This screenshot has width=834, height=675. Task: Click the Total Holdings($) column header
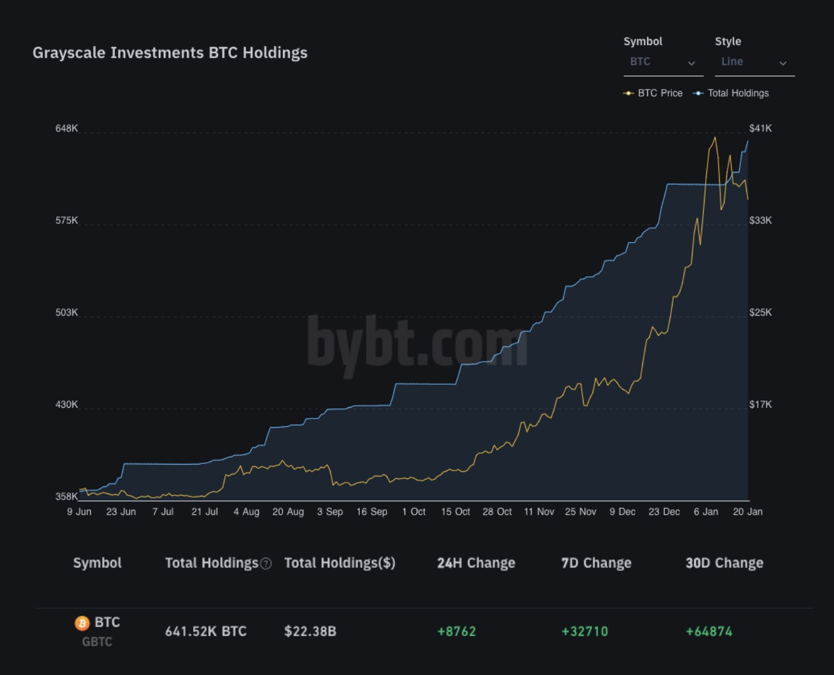click(x=340, y=563)
